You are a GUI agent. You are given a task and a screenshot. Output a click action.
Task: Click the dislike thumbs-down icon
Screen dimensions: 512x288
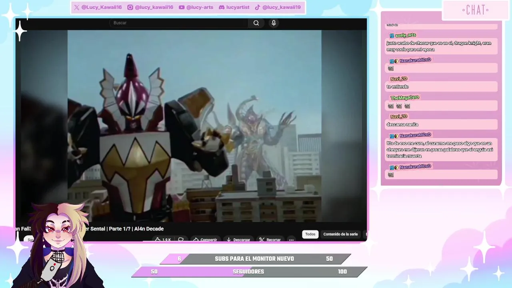(181, 240)
